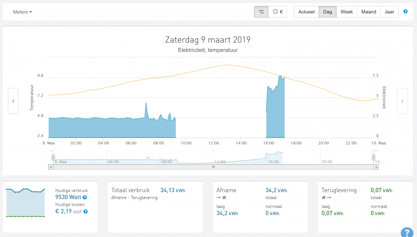This screenshot has height=237, width=417.
Task: Click the right range handle of the navigator
Action: (374, 157)
